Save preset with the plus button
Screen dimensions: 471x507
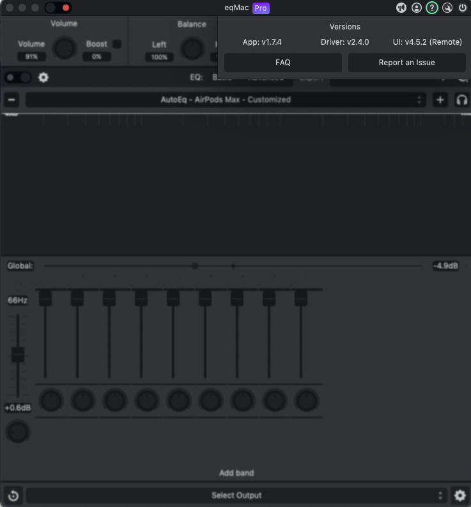[x=440, y=100]
